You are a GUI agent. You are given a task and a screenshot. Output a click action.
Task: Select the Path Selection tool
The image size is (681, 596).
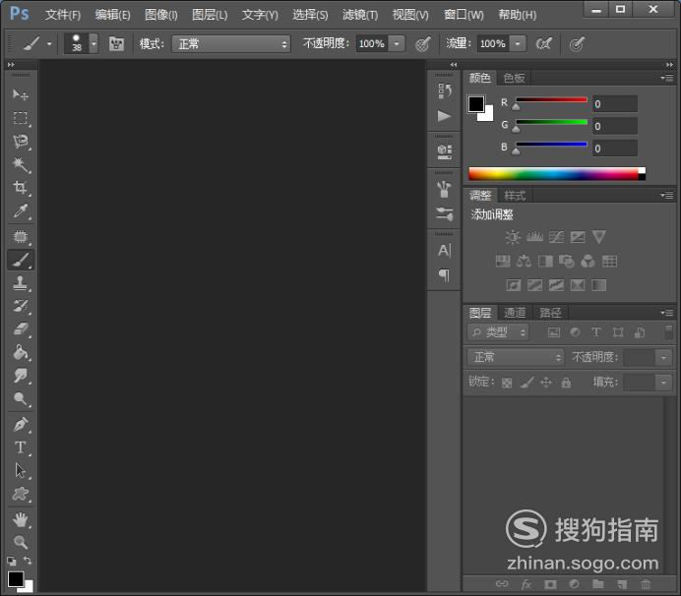(20, 470)
